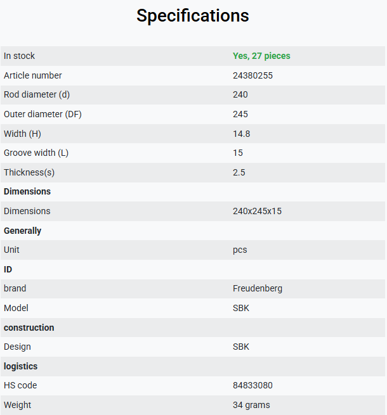Click the Weight value 34 grams
The image size is (387, 415).
point(251,405)
